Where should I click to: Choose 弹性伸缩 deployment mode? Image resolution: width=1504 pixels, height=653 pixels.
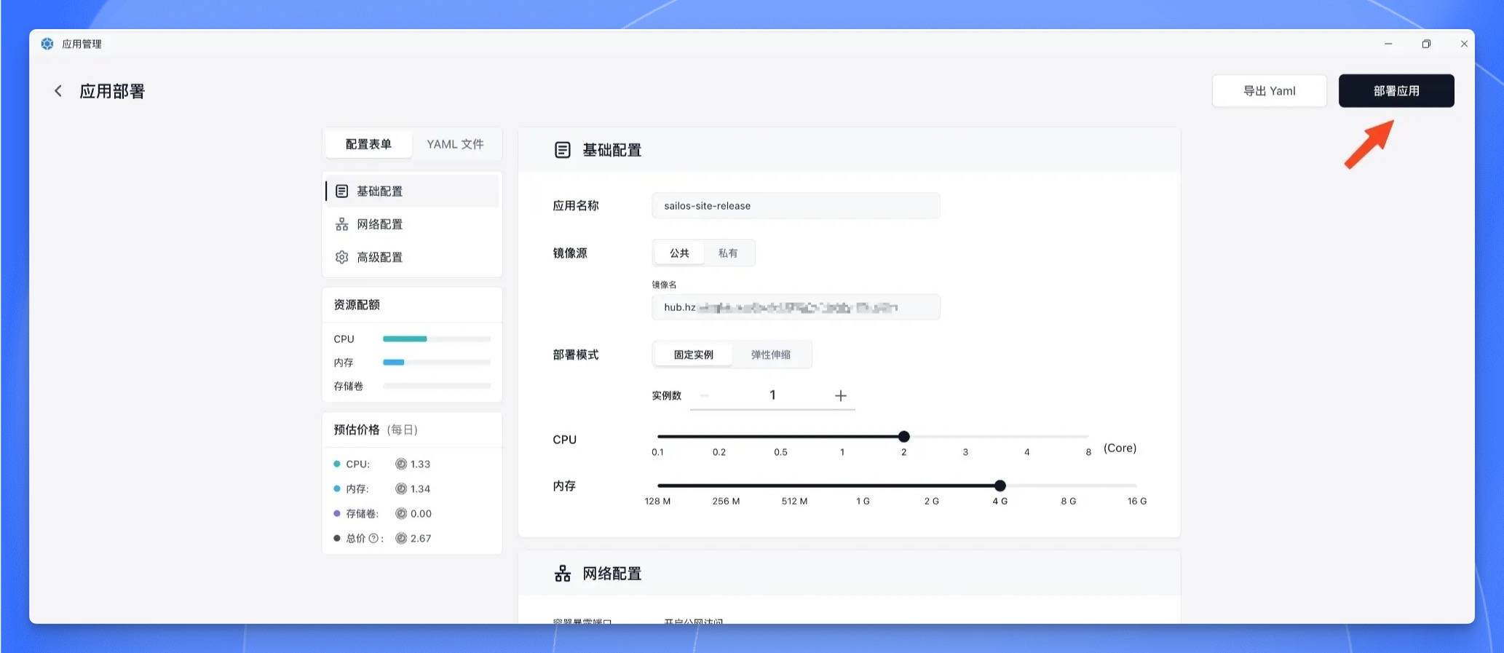[771, 355]
